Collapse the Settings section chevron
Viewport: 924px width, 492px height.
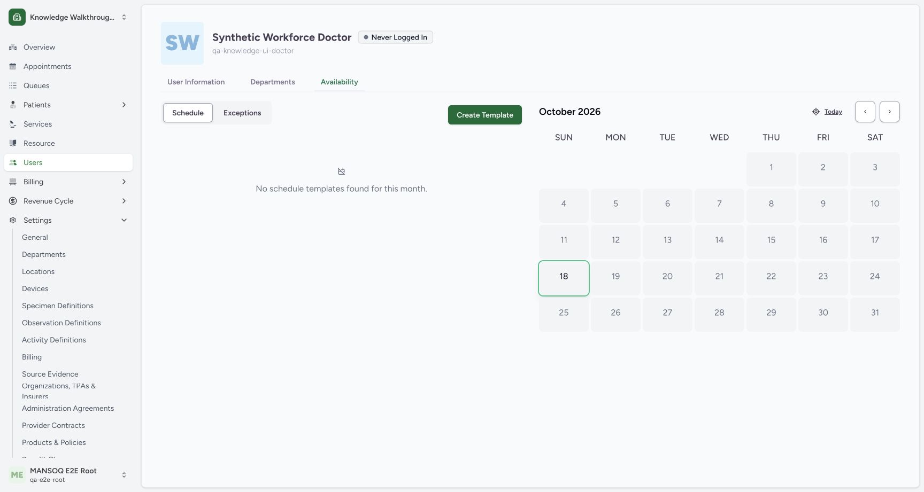pos(124,220)
